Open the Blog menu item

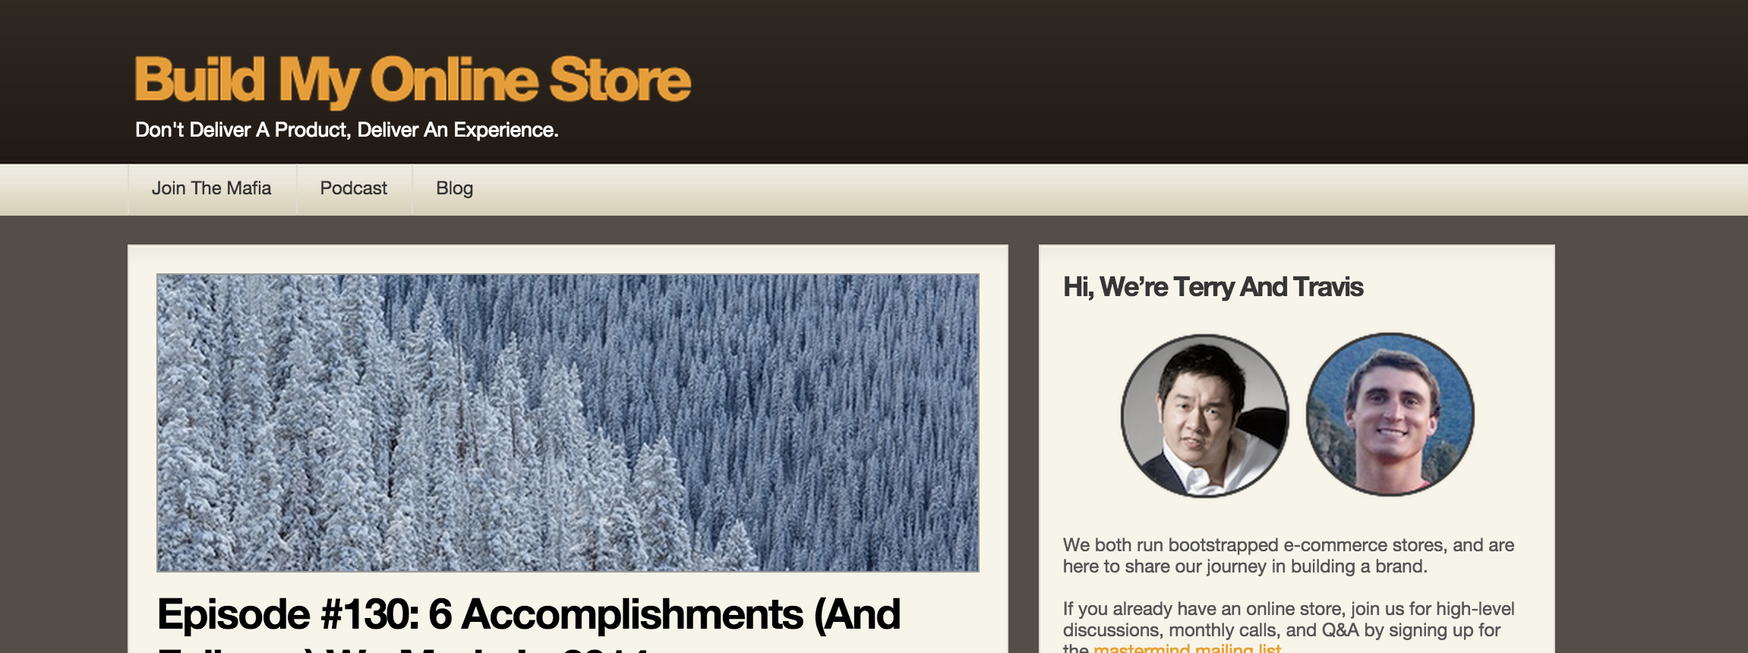click(454, 188)
